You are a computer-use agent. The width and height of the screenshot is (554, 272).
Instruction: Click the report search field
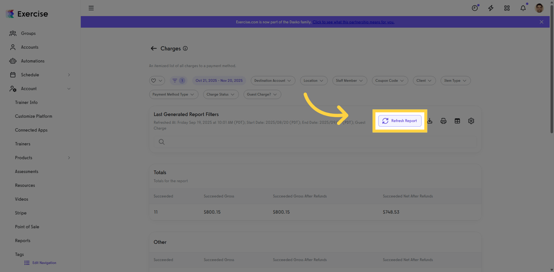coord(315,142)
